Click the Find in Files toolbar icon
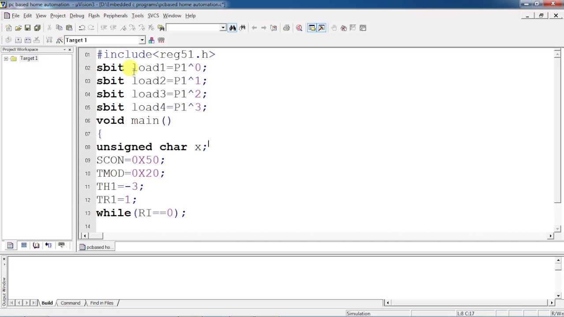 (161, 28)
